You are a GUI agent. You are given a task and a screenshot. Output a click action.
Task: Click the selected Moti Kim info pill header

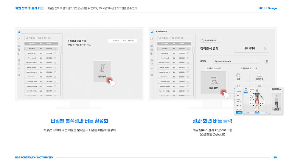click(122, 41)
